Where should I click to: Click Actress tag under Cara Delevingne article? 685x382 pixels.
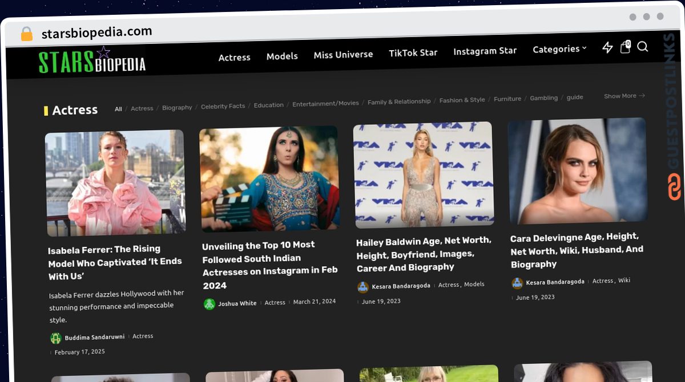click(604, 281)
